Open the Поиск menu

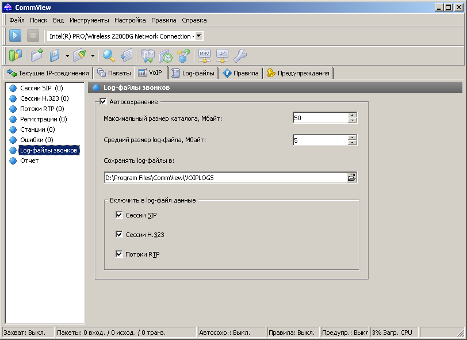click(x=39, y=20)
